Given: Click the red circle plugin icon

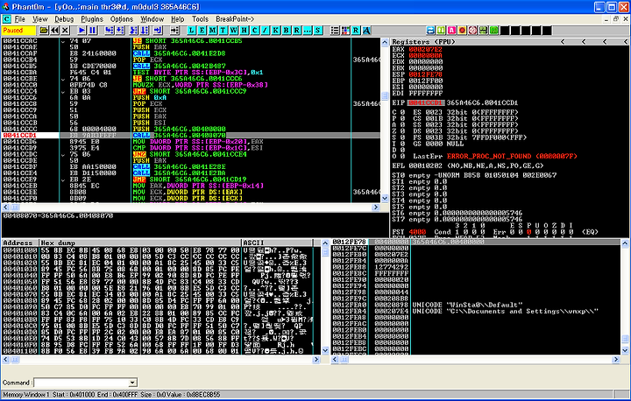Looking at the screenshot, I should click(x=462, y=30).
